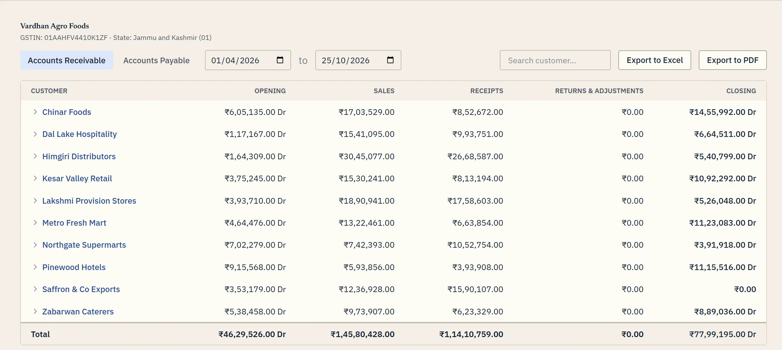
Task: Open the Dal Lake Hospitality customer link
Action: pyautogui.click(x=79, y=134)
